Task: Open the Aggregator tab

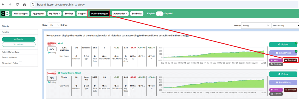Action: (38, 14)
